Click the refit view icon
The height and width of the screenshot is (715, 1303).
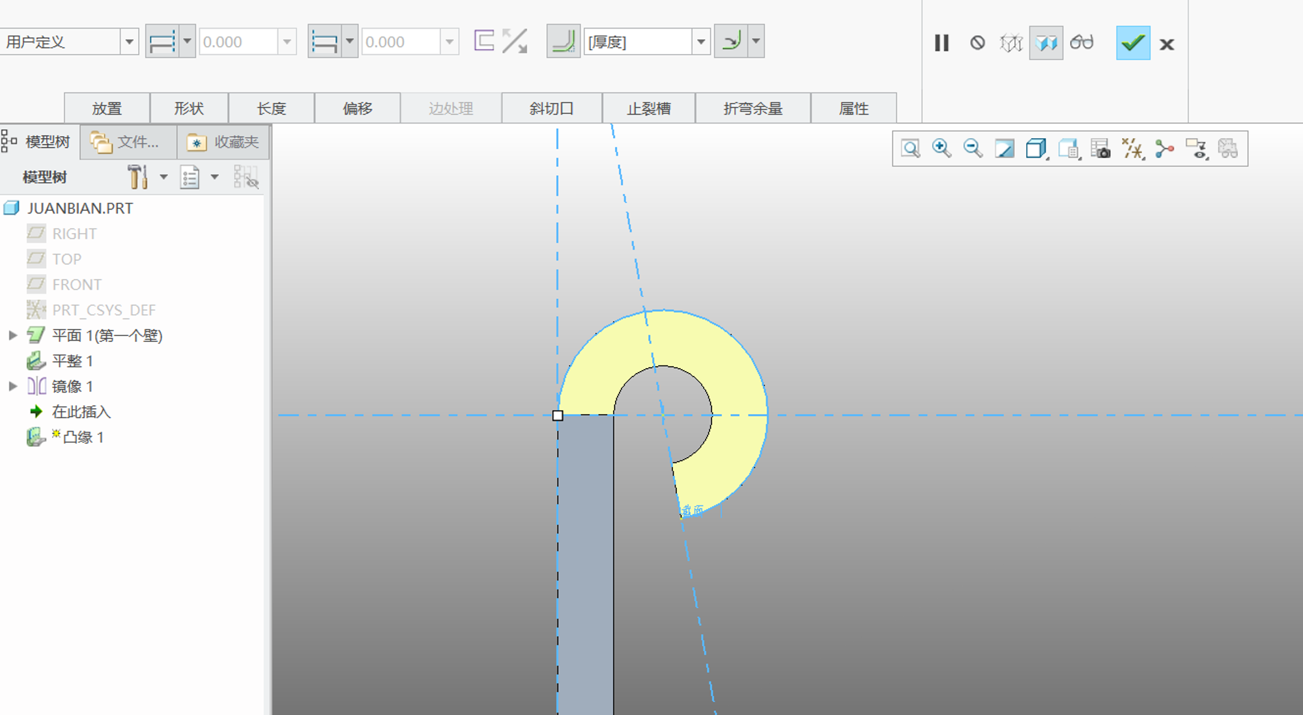(910, 148)
